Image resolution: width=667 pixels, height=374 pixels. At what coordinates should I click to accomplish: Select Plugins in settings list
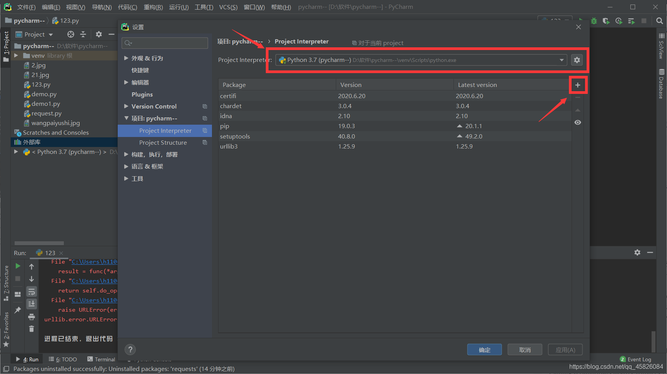(x=142, y=94)
